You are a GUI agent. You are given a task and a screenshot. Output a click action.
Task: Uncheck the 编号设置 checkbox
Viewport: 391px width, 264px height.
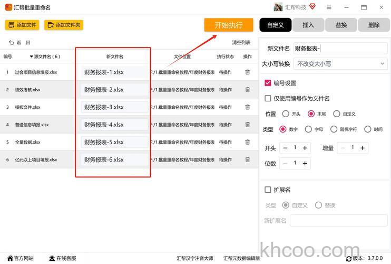(268, 83)
